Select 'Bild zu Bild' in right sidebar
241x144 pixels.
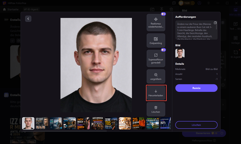point(235,12)
